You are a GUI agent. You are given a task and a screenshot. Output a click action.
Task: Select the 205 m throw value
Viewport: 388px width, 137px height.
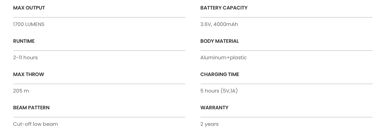pos(21,91)
